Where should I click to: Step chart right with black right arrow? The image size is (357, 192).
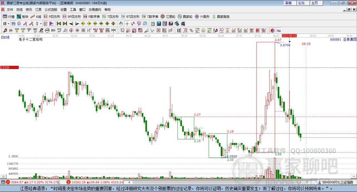click(x=77, y=24)
